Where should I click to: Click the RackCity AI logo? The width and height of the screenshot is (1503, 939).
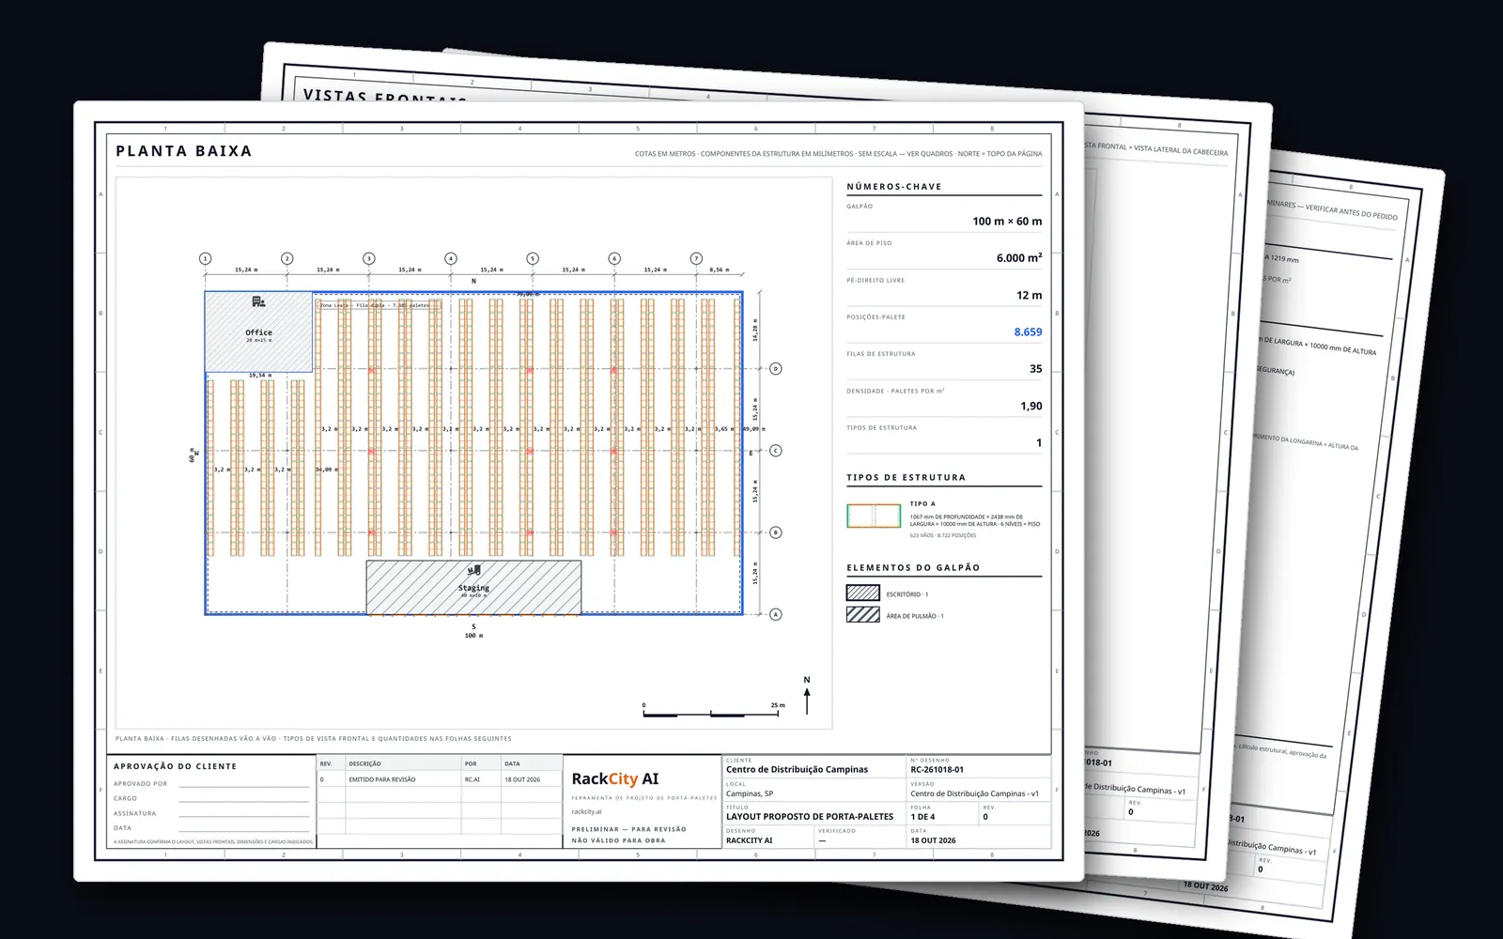(x=615, y=778)
